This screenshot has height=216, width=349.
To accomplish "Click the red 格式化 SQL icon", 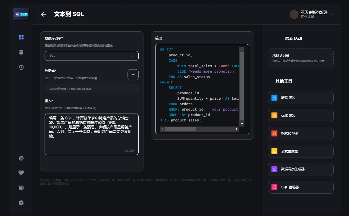I will 275,133.
